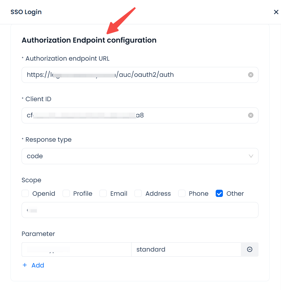Click the Response type field label
Screen dimensions: 281x290
49,140
